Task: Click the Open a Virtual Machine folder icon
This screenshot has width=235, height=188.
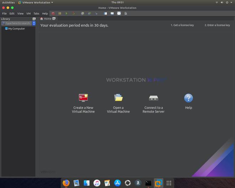Action: click(119, 98)
